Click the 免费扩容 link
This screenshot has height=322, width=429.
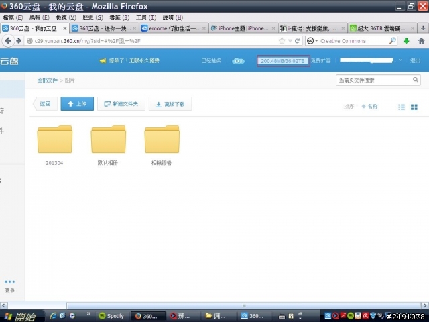coord(320,60)
